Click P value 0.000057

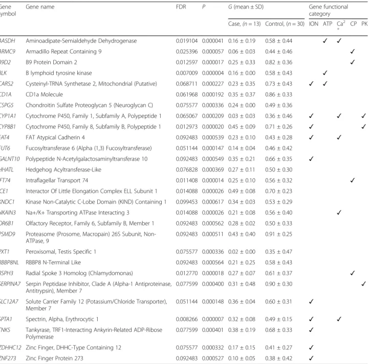[x=213, y=52]
